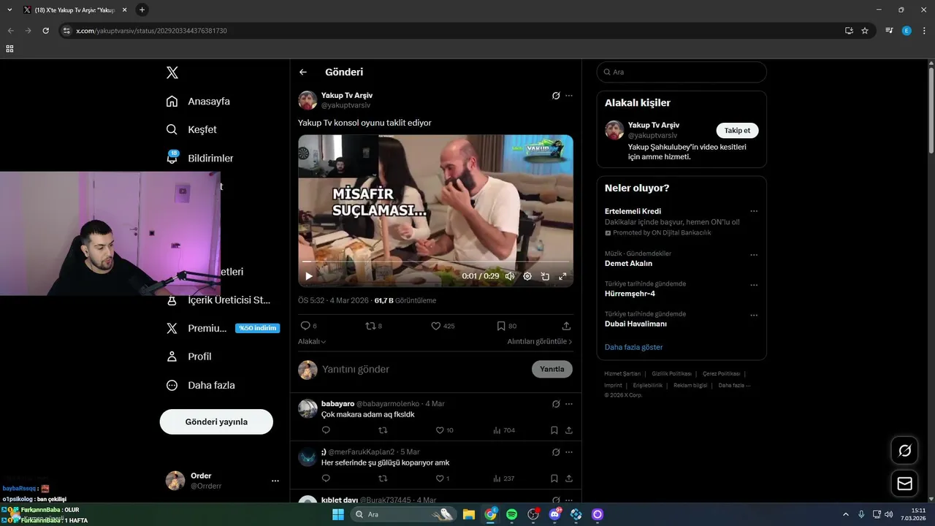
Task: Reload the page in Chrome
Action: pyautogui.click(x=45, y=31)
